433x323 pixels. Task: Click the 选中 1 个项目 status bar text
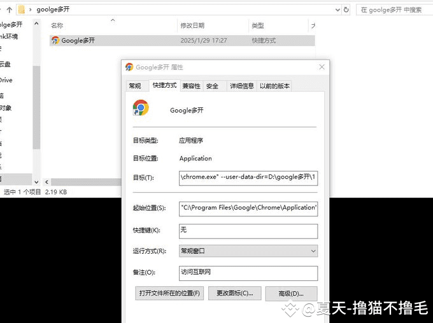pyautogui.click(x=22, y=192)
